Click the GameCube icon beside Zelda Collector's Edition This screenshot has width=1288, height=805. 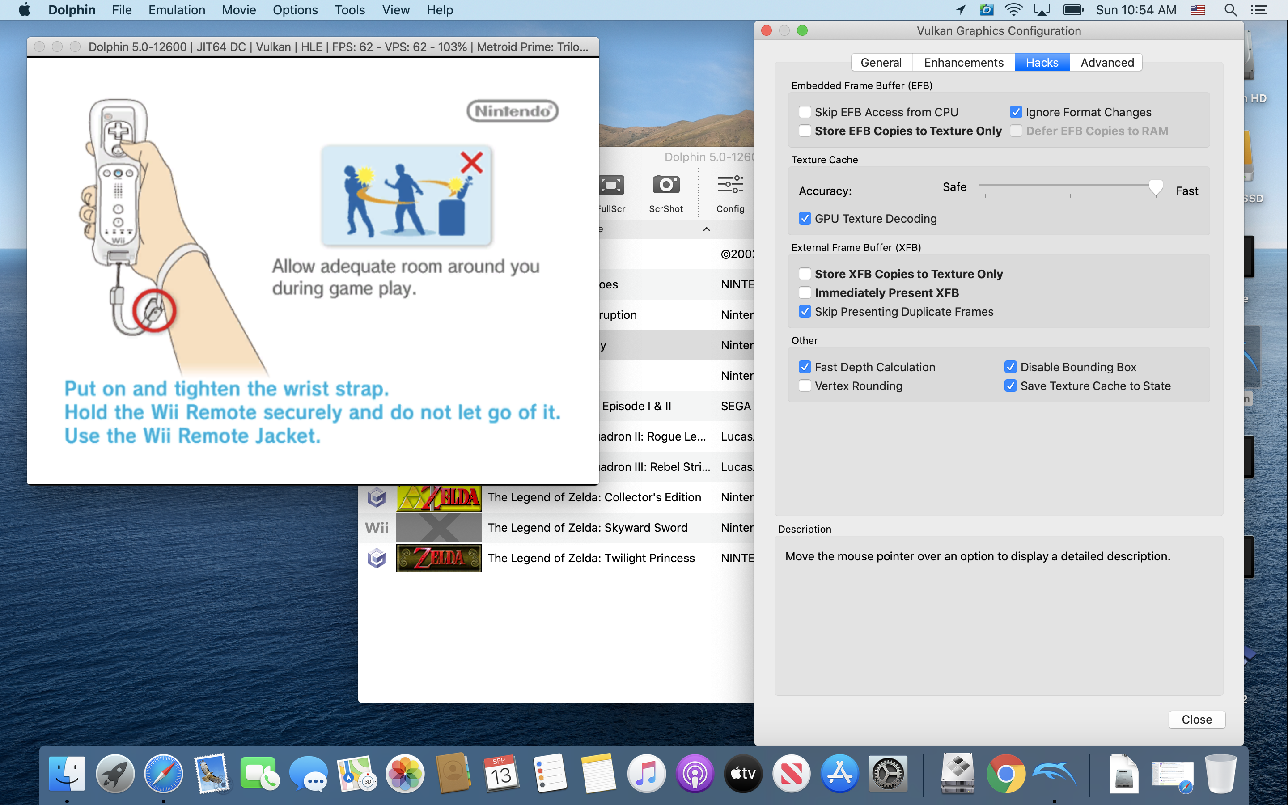376,497
